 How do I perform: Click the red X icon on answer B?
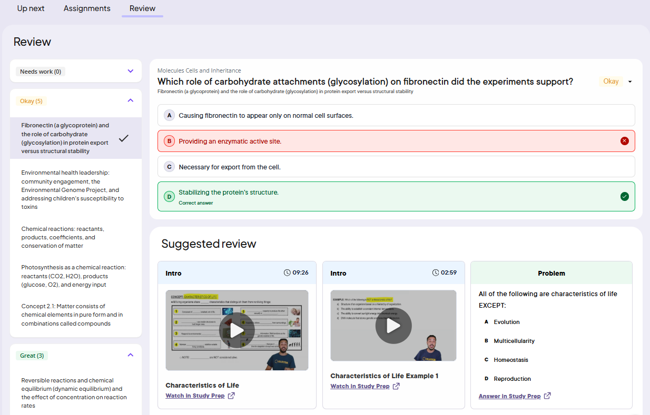pos(624,141)
